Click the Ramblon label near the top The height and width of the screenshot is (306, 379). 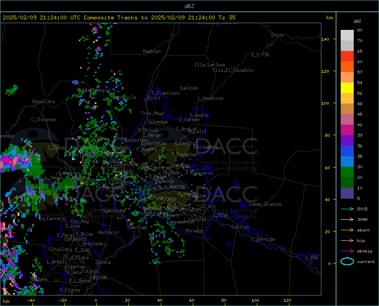pos(152,51)
